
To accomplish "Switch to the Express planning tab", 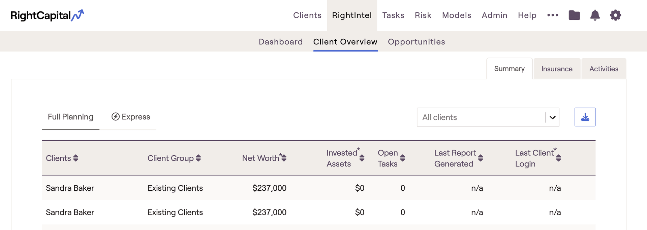I will pyautogui.click(x=131, y=117).
